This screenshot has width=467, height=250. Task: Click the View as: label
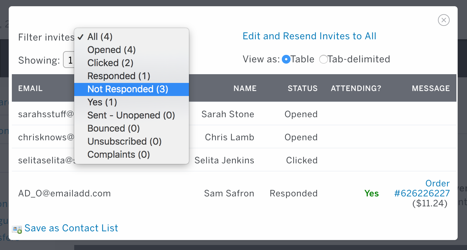tap(261, 59)
